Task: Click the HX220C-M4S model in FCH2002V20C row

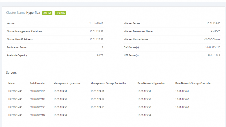Action: [15, 107]
